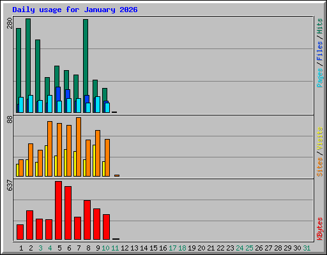Viewport: 327px width, 255px height.
Task: Click the 637 KBytes axis value
Action: point(10,186)
